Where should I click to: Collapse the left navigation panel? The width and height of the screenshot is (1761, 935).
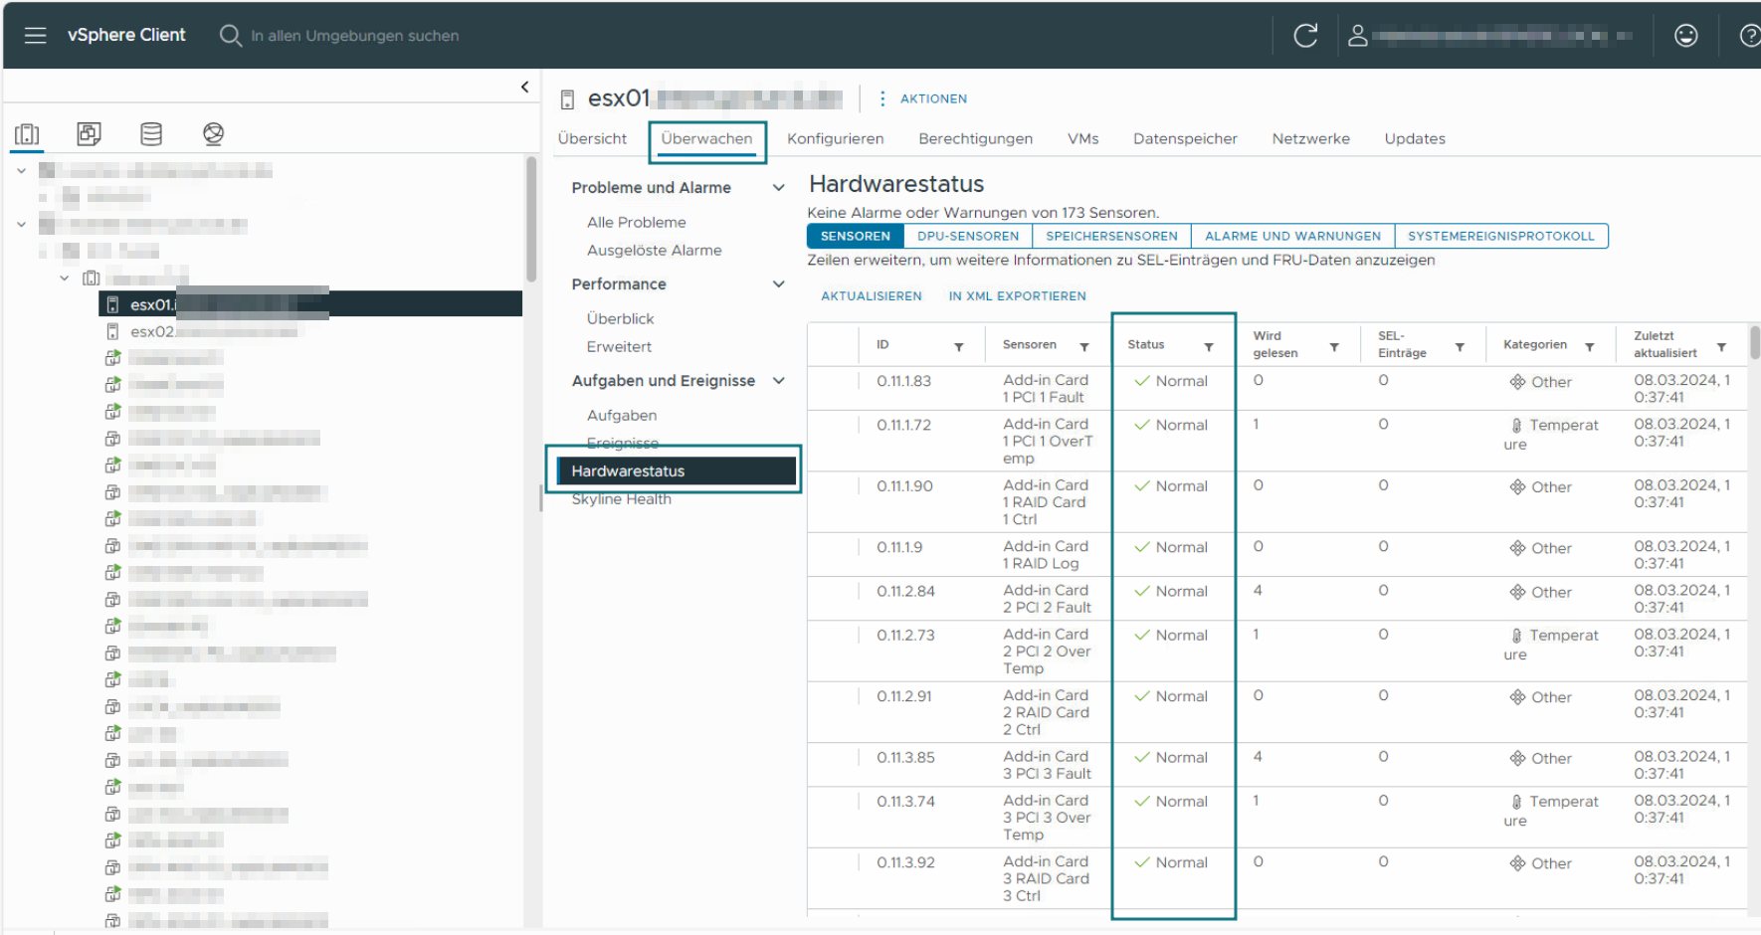525,88
